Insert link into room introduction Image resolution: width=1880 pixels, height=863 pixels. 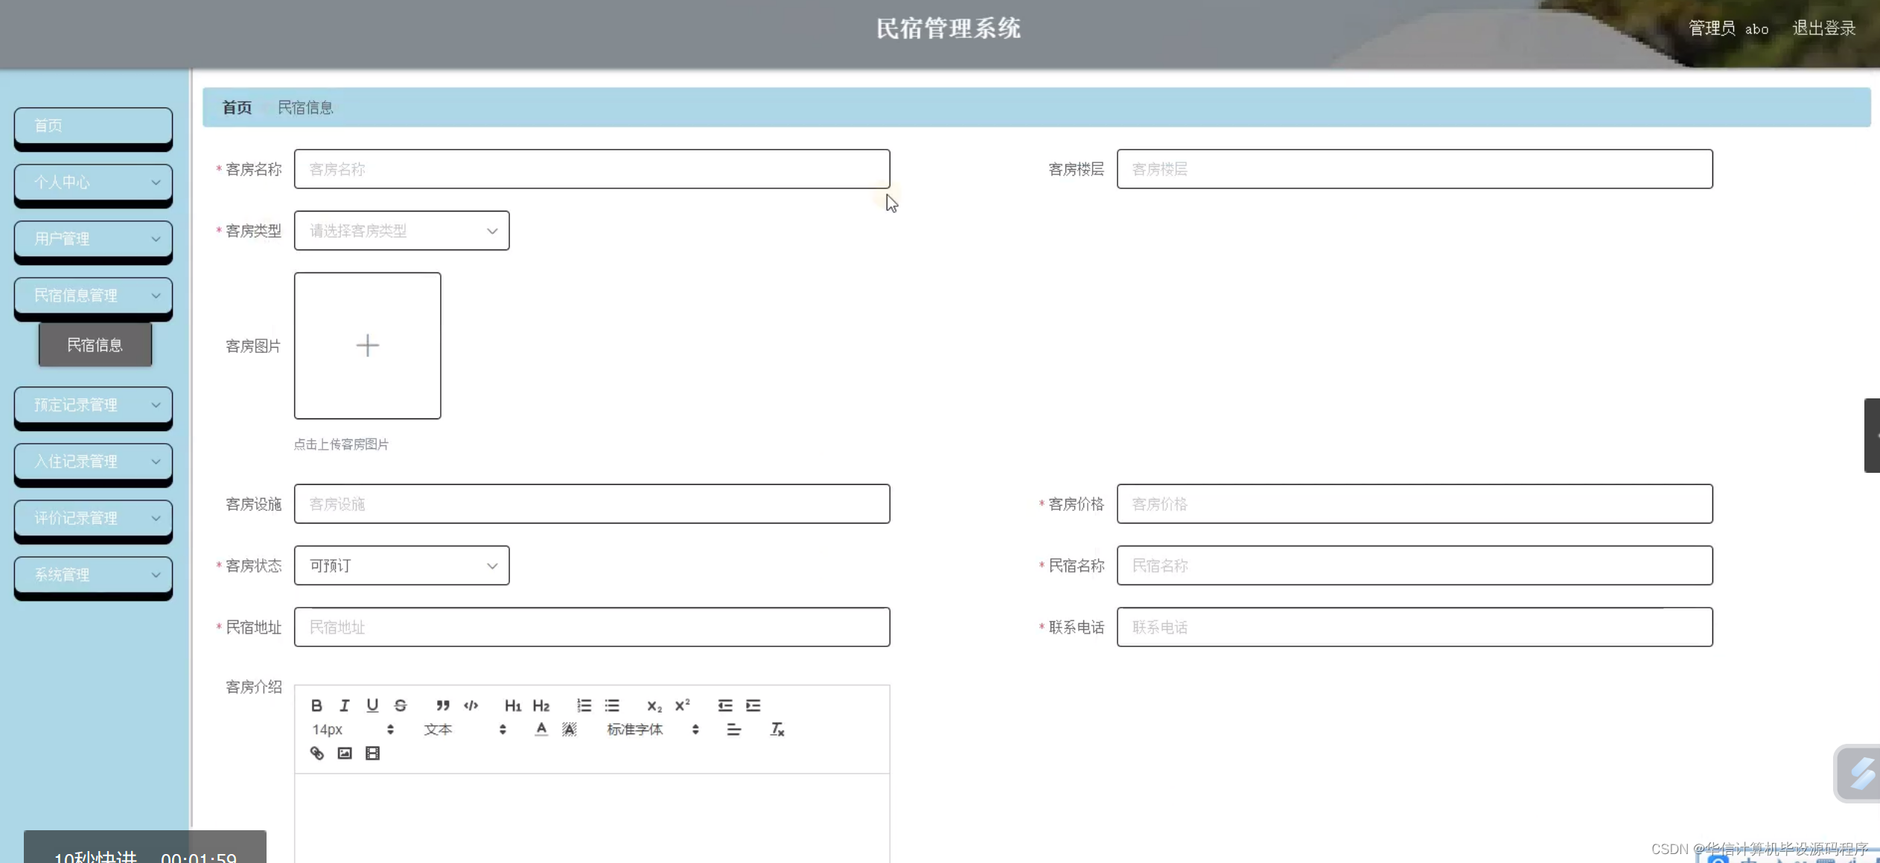tap(316, 753)
